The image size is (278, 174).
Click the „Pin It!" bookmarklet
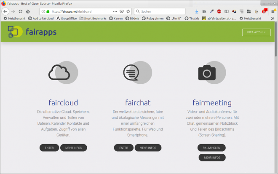174,19
